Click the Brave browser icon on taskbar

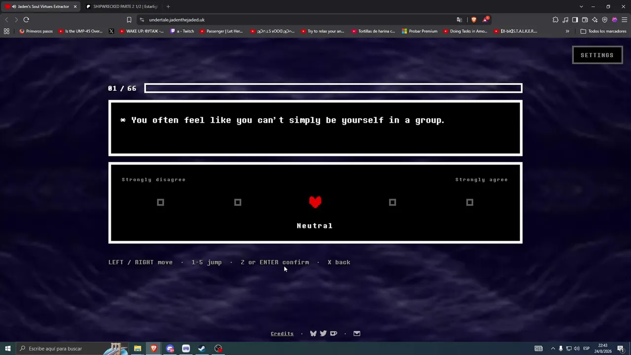(154, 349)
